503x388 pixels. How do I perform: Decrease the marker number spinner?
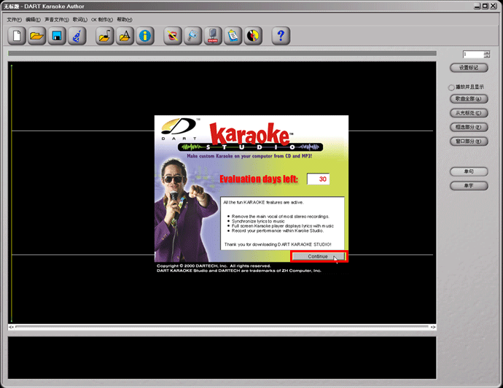tap(487, 56)
